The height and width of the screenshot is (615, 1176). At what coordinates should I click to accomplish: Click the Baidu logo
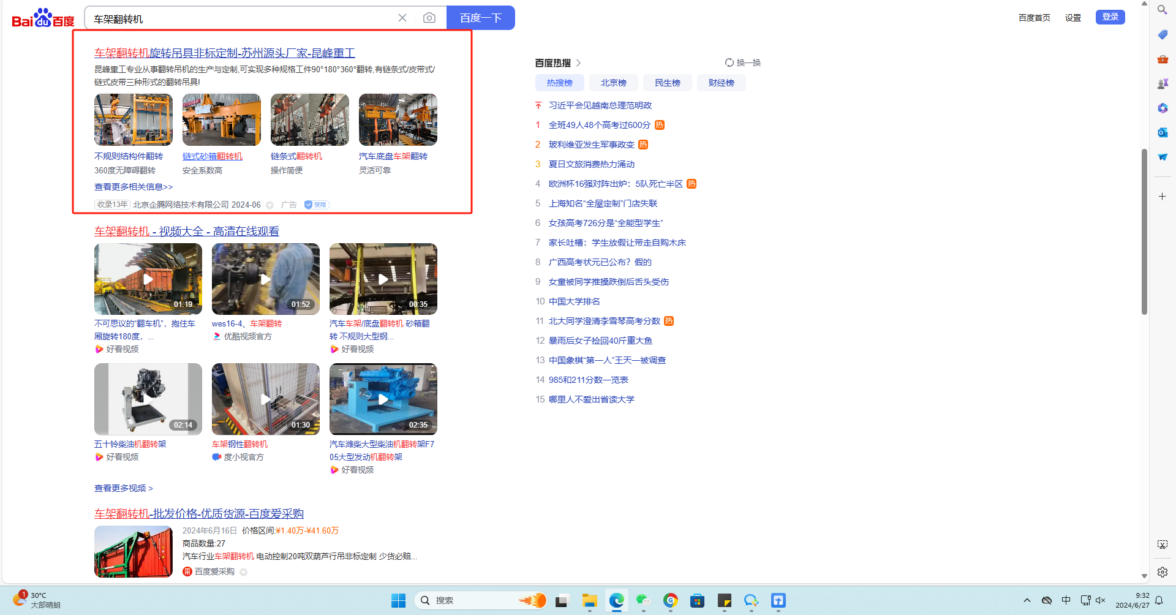point(43,18)
